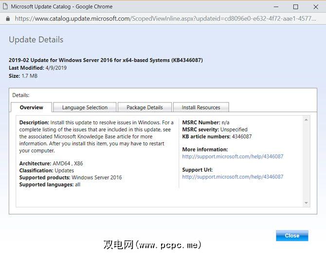Screen dimensions: 326x256
Task: Click the Last Modified 4/9/2019 text
Action: click(37, 68)
